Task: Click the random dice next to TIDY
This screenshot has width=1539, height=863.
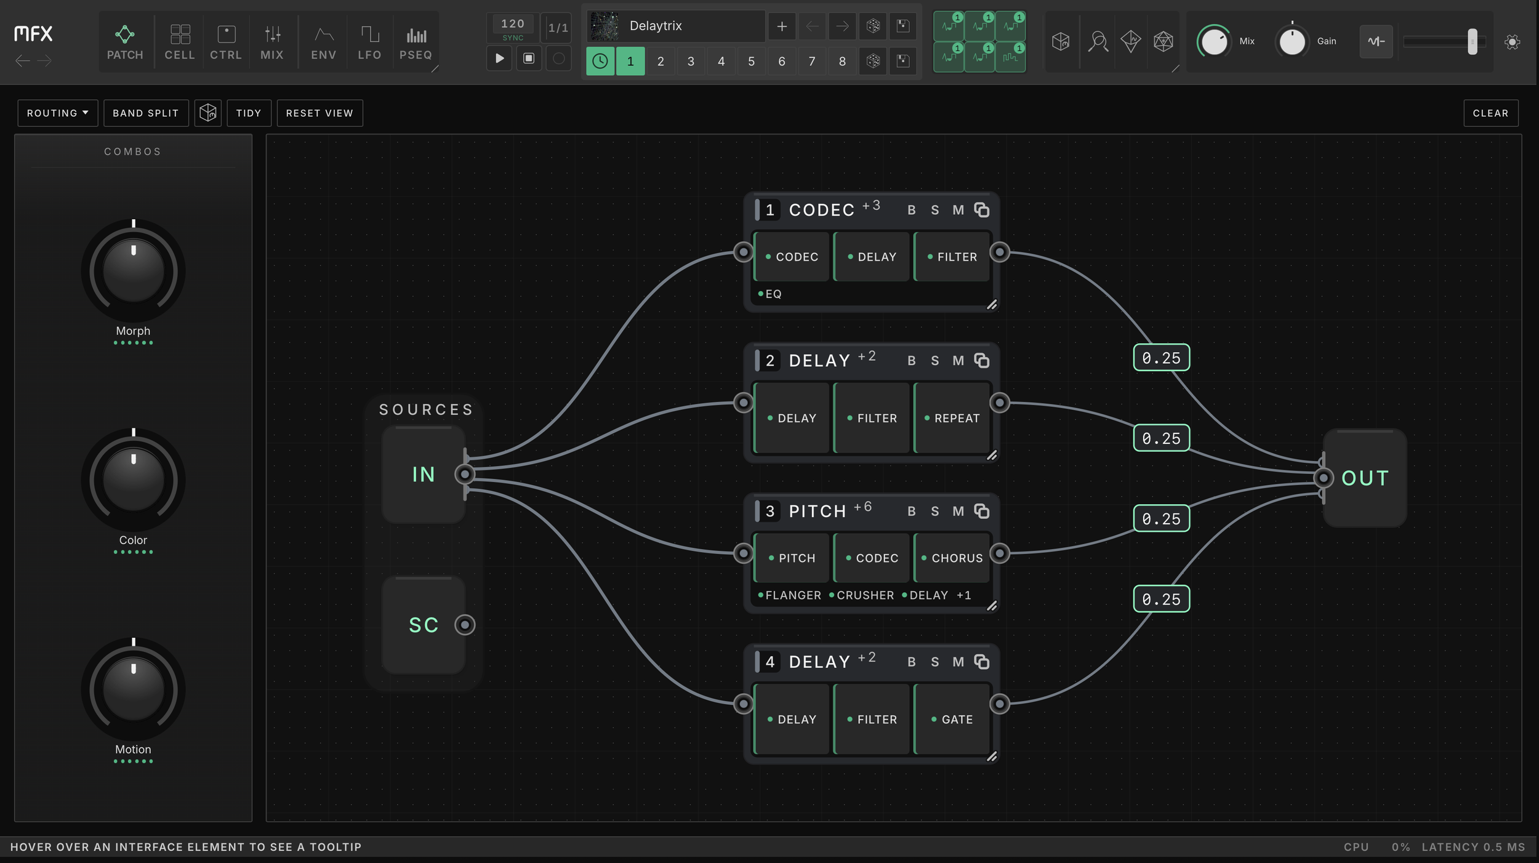Action: 208,113
